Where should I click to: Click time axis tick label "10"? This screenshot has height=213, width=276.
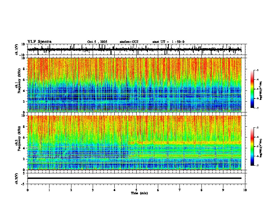[245, 190]
